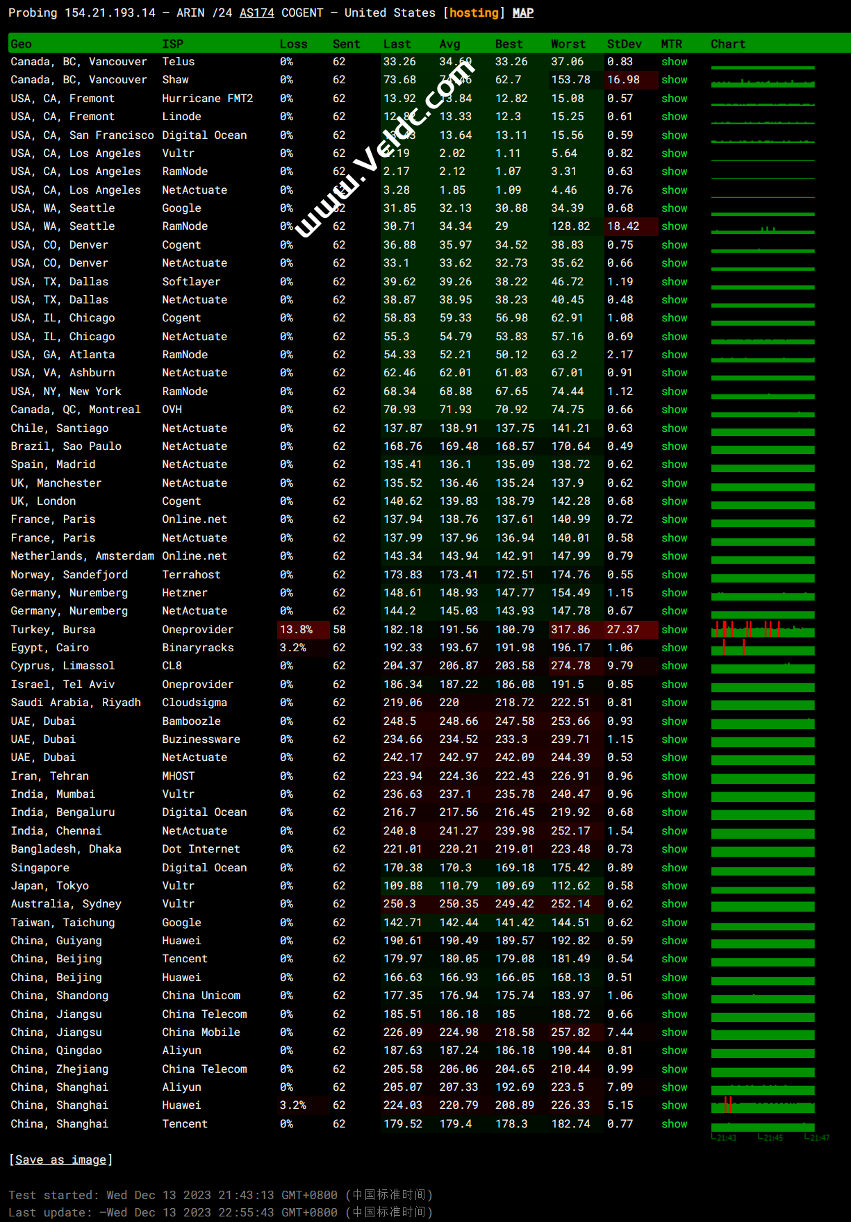851x1222 pixels.
Task: Click the Save as image link
Action: point(61,1160)
